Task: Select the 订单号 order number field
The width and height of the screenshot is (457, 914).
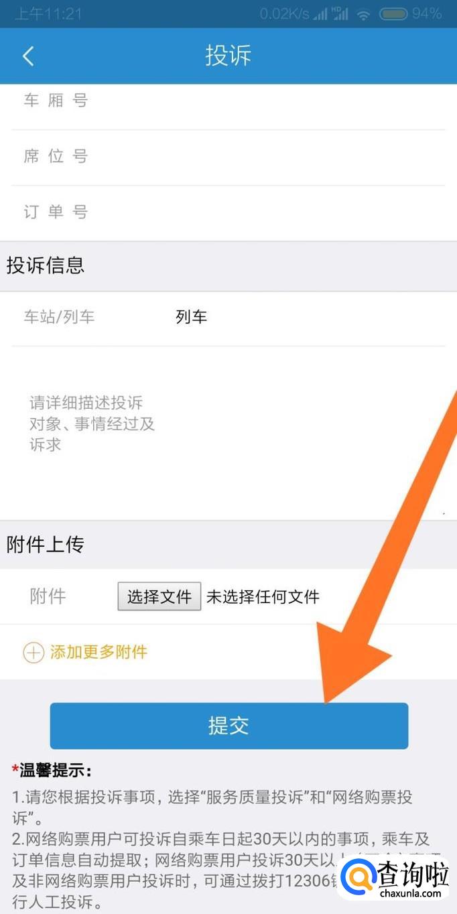Action: coord(228,213)
